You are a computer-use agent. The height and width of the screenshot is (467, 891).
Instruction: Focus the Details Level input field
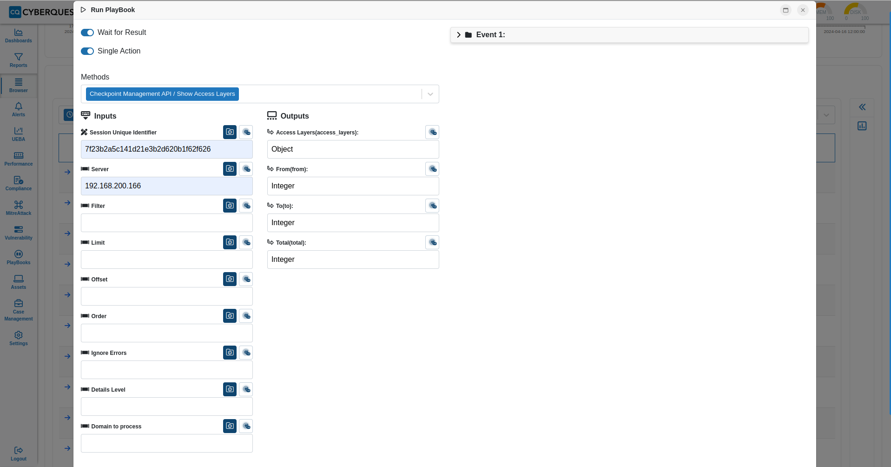(167, 407)
